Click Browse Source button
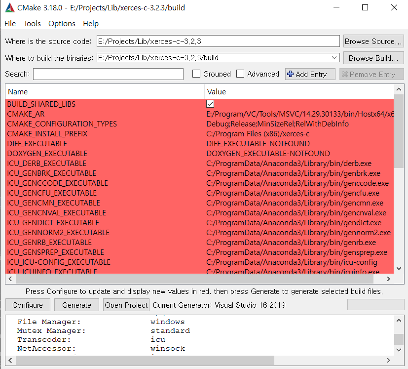This screenshot has height=369, width=408. coord(373,41)
